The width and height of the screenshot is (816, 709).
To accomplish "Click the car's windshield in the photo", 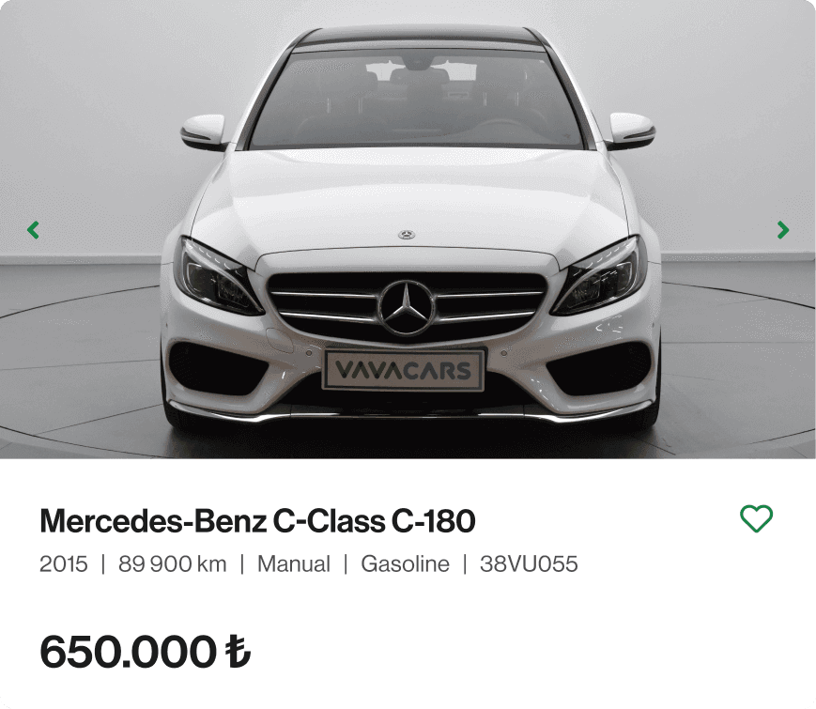I will (416, 98).
